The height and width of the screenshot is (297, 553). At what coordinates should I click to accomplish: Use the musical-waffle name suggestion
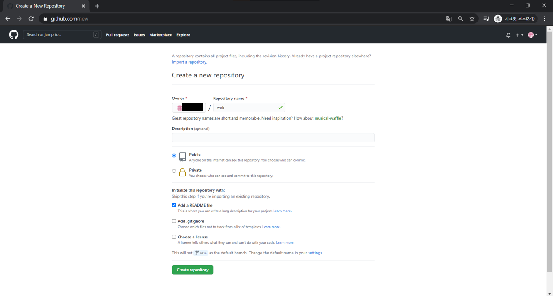click(328, 118)
